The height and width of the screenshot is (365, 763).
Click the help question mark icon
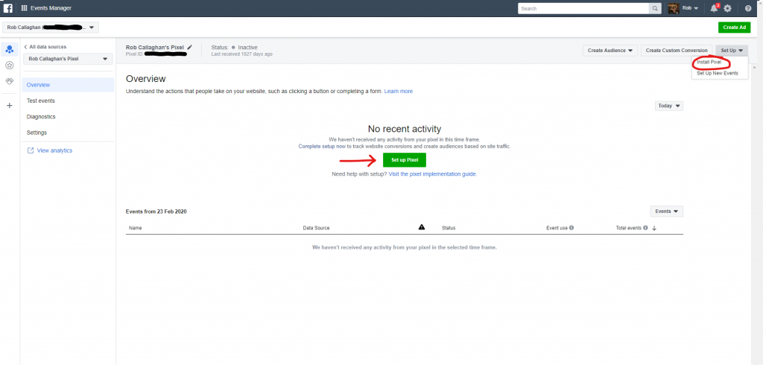tap(748, 8)
